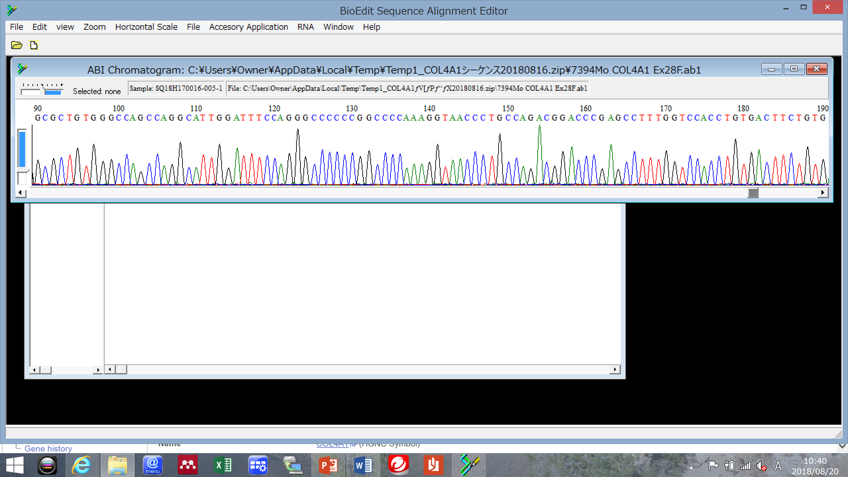Open Mendeley from the taskbar
Screen dimensions: 848x477
(187, 465)
